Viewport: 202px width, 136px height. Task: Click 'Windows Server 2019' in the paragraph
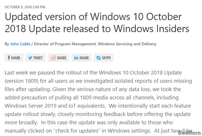[x=31, y=106]
